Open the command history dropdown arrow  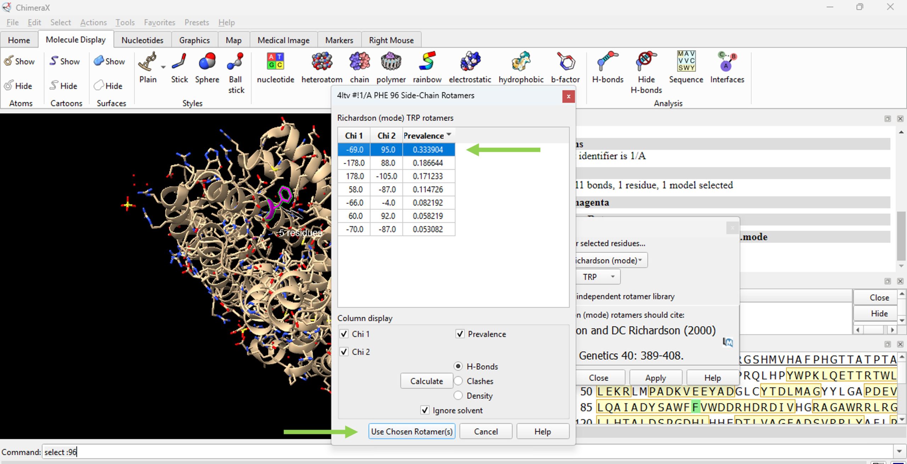(899, 452)
